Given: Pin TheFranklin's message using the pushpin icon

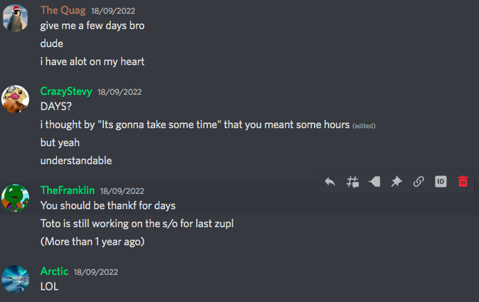Looking at the screenshot, I should coord(397,181).
